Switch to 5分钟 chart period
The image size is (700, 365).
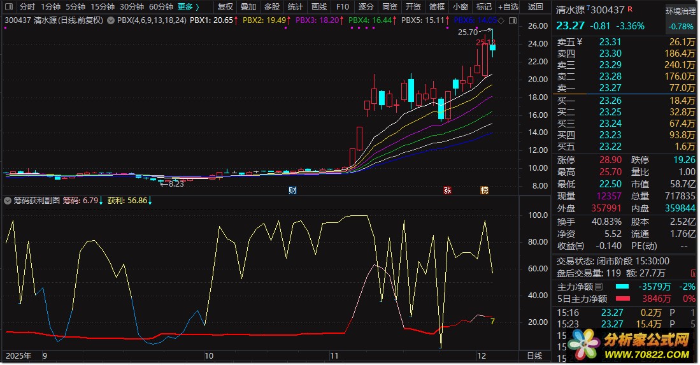pos(75,7)
